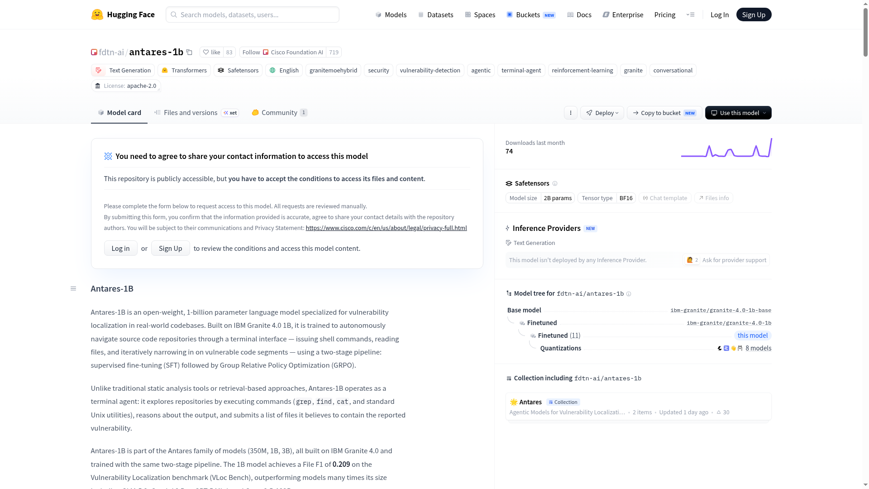Open the Community tab

(279, 113)
